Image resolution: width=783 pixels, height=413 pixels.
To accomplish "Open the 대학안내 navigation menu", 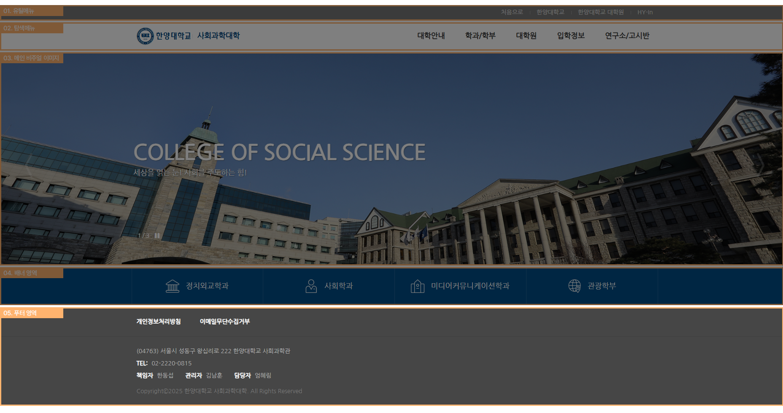I will [431, 36].
